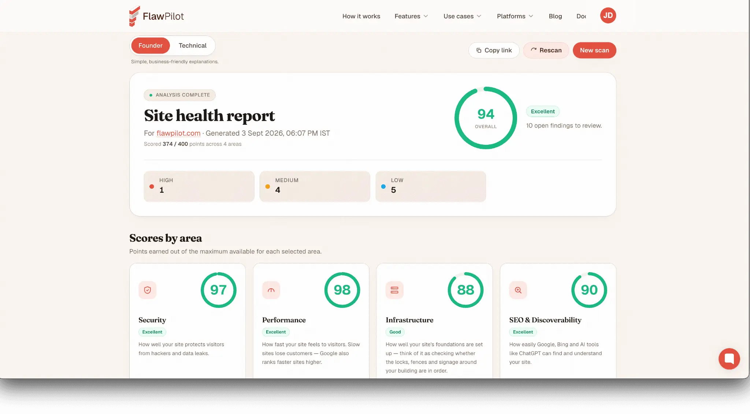Click the Performance gauge icon

point(271,290)
